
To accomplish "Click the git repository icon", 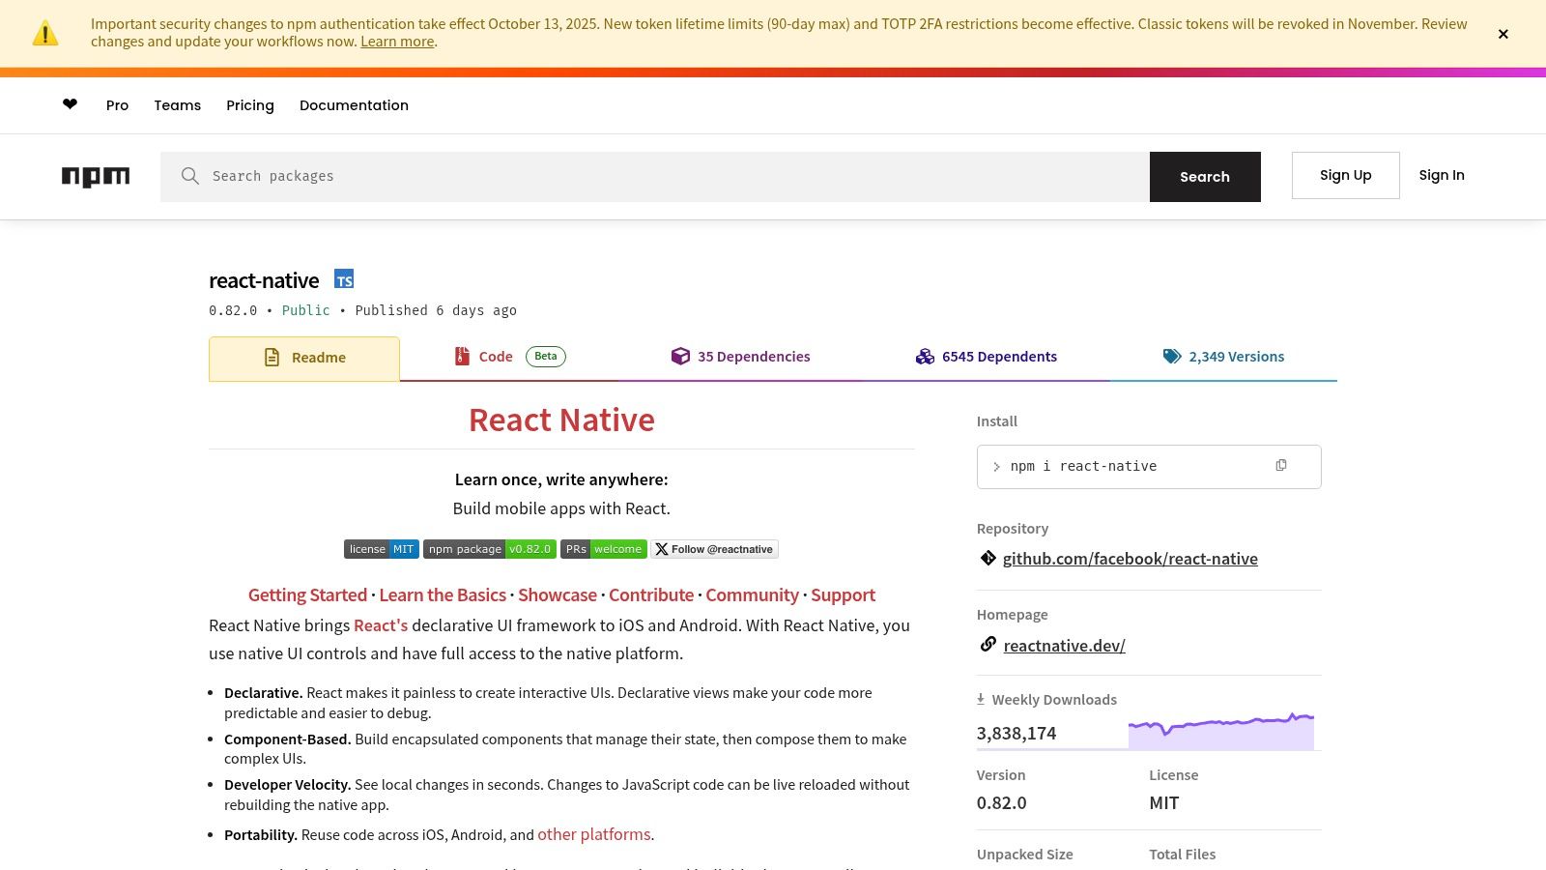I will (x=988, y=558).
